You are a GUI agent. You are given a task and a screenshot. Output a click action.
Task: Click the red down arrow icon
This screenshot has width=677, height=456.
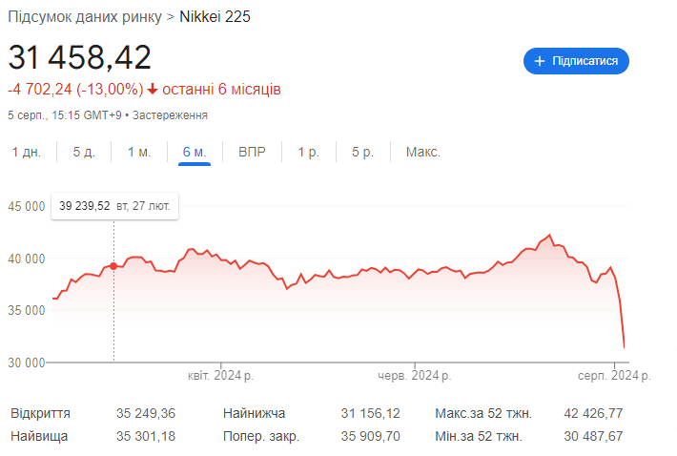(x=152, y=90)
